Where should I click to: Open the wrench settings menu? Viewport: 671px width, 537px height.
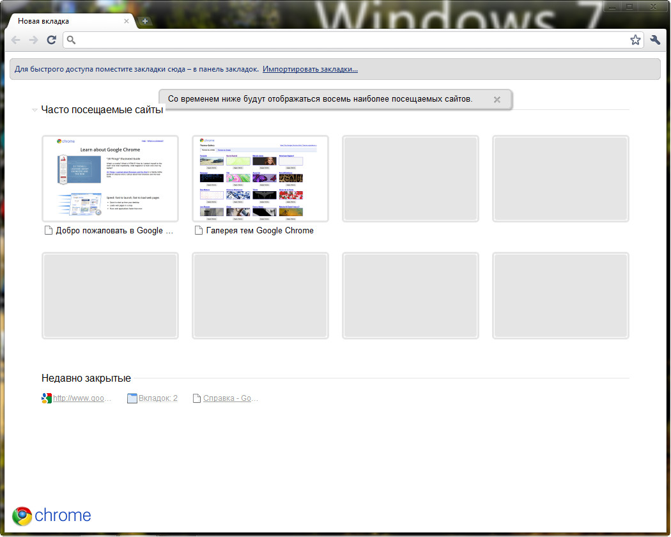(x=655, y=40)
